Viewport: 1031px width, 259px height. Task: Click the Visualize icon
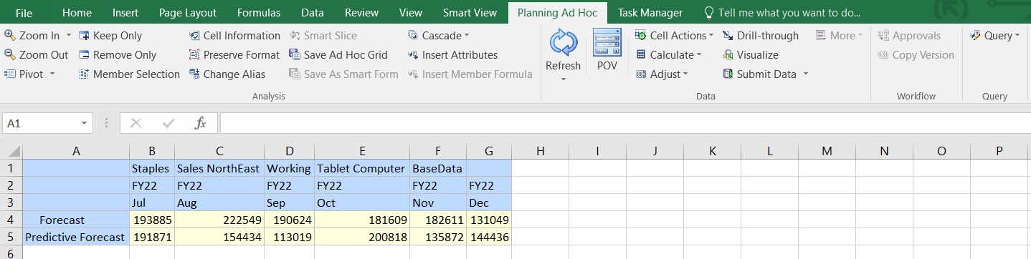point(727,54)
